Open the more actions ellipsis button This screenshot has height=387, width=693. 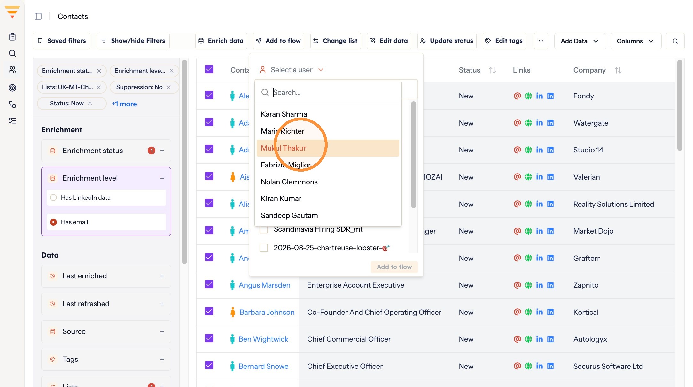[541, 41]
